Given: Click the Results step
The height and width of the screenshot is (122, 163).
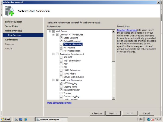Looking at the screenshot, I should (x=9, y=49).
